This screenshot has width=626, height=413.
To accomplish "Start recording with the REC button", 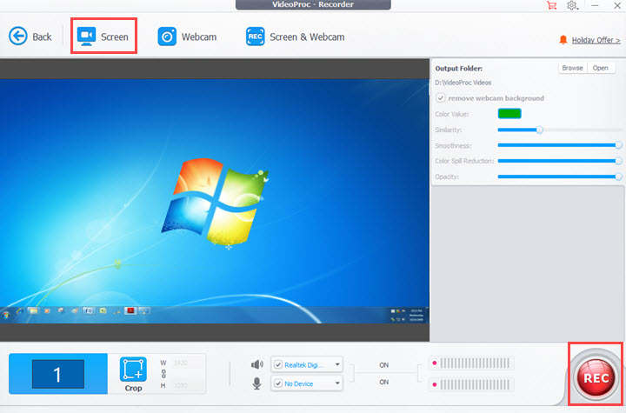I will point(596,377).
